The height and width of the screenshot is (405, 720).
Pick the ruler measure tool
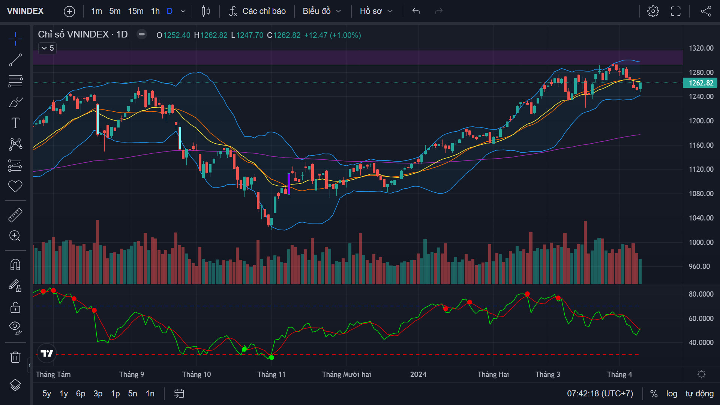tap(15, 215)
